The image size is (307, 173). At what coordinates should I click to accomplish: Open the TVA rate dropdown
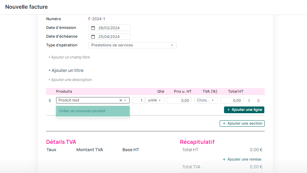point(206,100)
